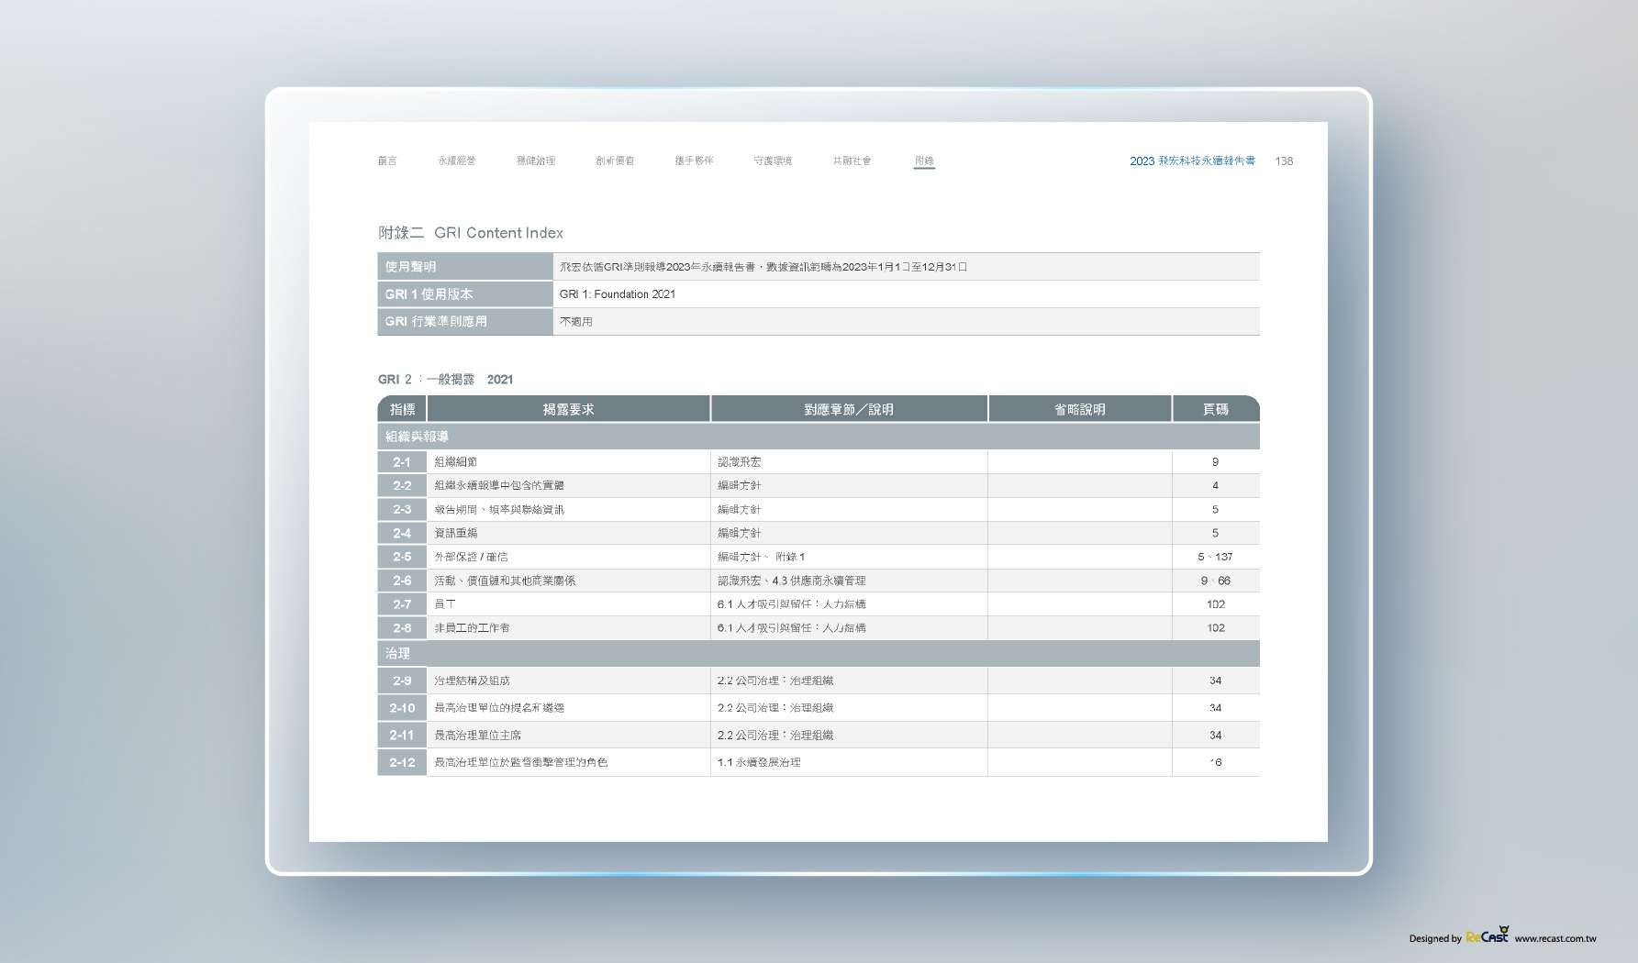Select the underlined 附錄 tab

pyautogui.click(x=924, y=160)
